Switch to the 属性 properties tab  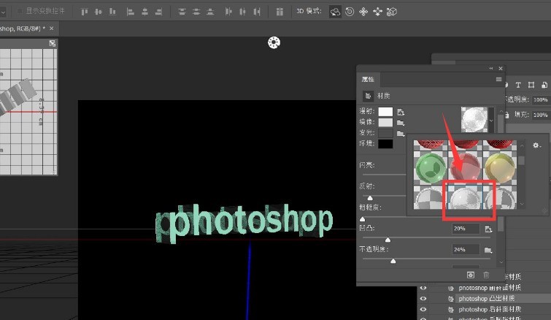369,80
